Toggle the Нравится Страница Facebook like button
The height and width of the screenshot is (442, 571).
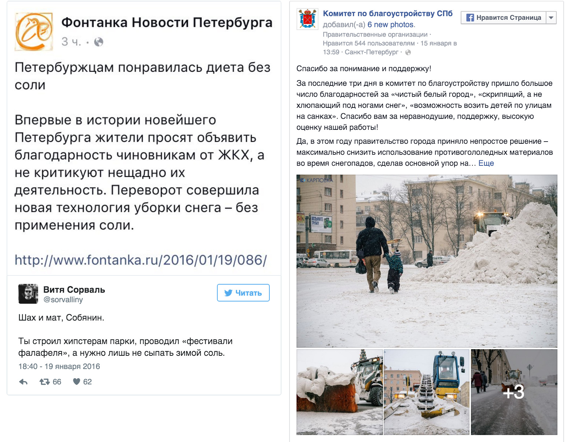pyautogui.click(x=504, y=18)
